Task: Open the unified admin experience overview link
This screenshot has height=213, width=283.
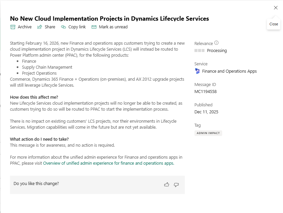Action: (x=109, y=163)
